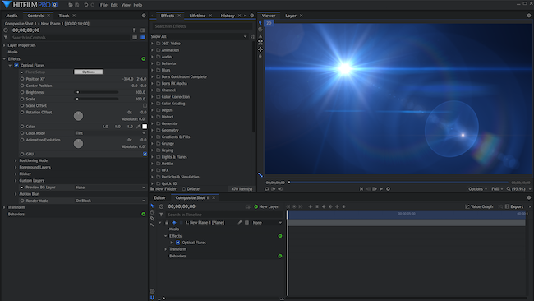This screenshot has height=301, width=534.
Task: Open the Value Graph in the timeline
Action: pos(479,206)
